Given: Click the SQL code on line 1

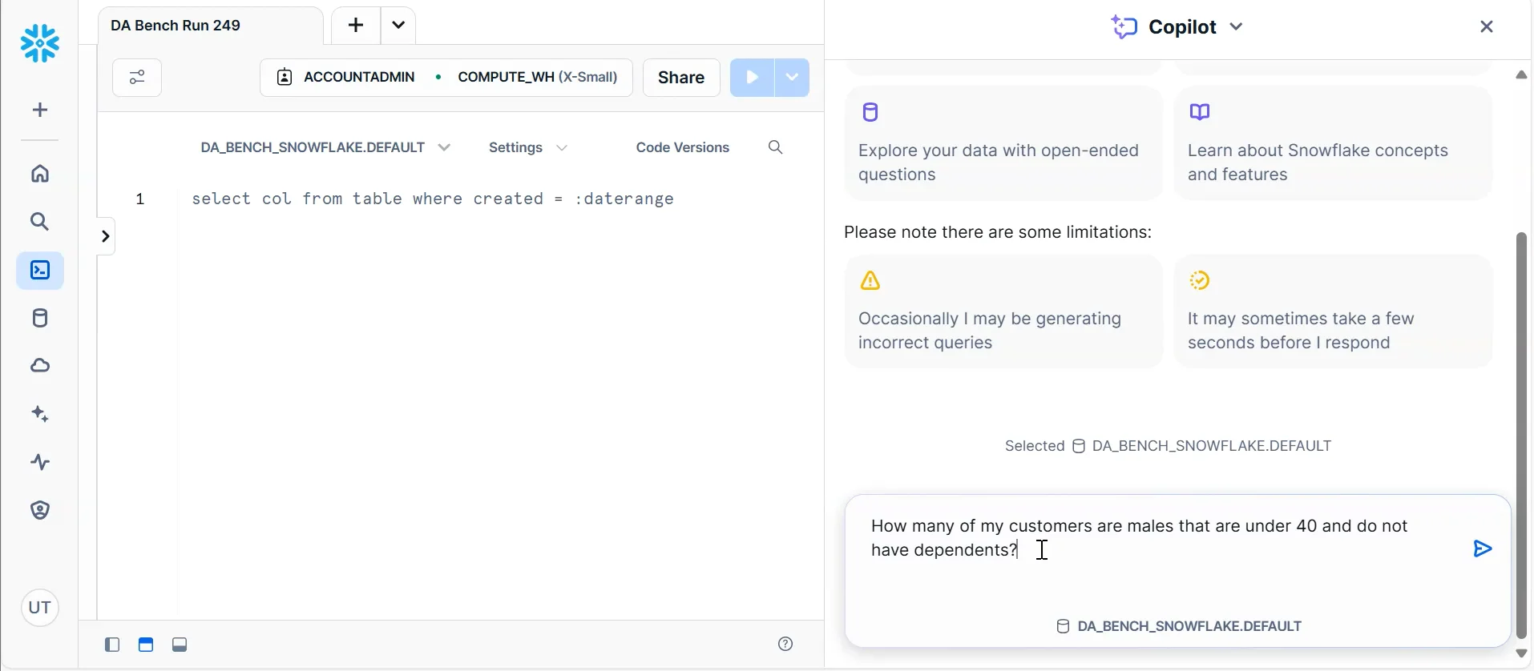Looking at the screenshot, I should pos(433,199).
